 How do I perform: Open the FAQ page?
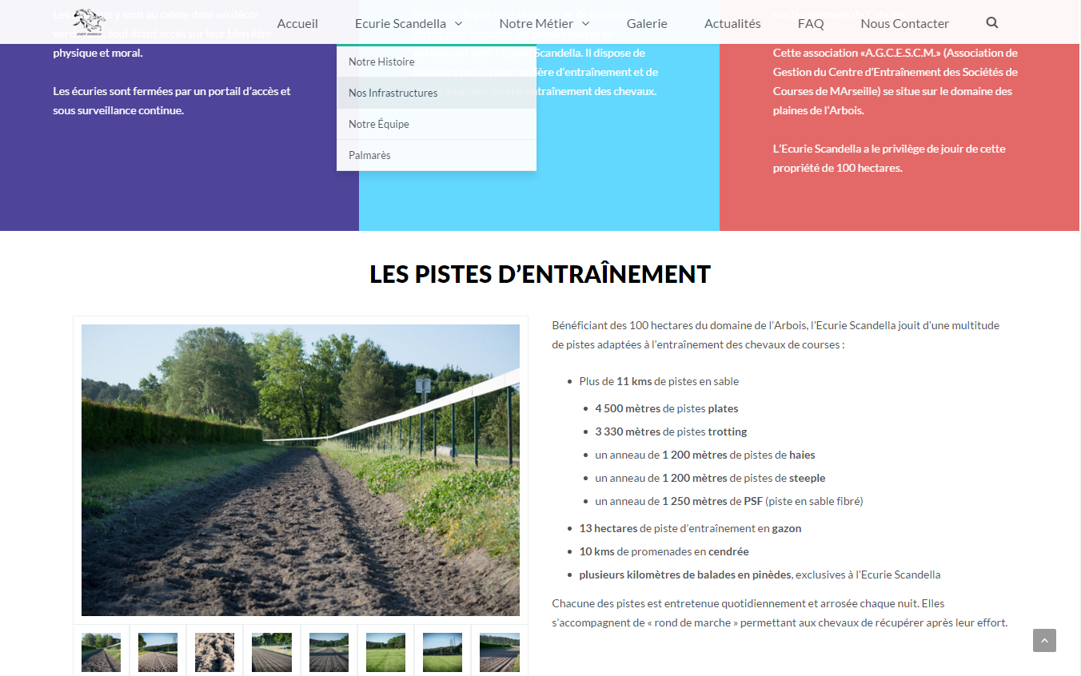point(811,23)
